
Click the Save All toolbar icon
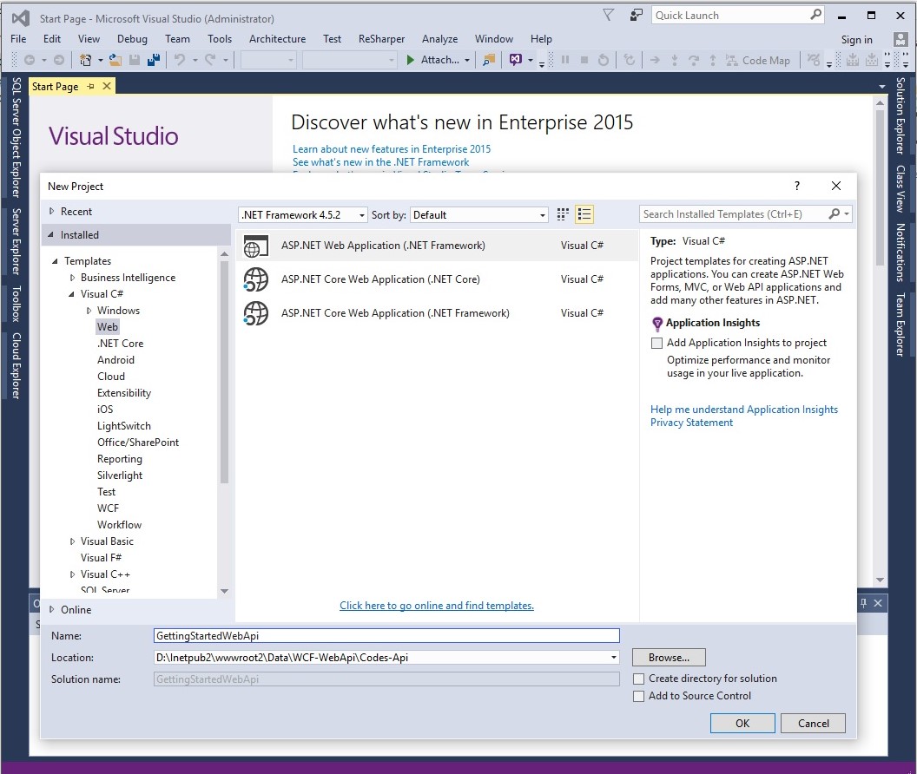[x=154, y=58]
